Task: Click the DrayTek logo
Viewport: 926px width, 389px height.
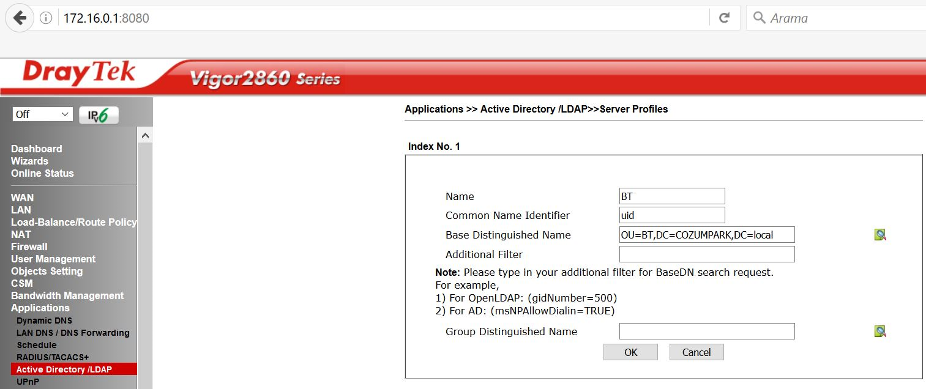Action: pyautogui.click(x=78, y=75)
